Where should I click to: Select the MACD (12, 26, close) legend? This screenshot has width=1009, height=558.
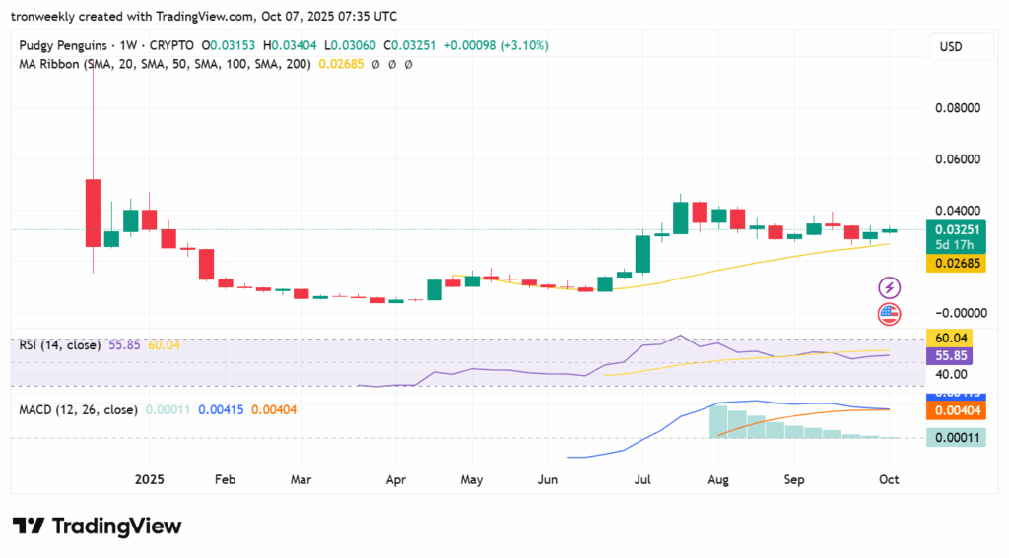[79, 408]
